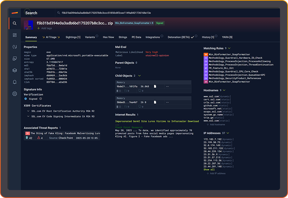This screenshot has height=198, width=288.
Task: Click the layers stack sidebar icon
Action: click(x=15, y=70)
